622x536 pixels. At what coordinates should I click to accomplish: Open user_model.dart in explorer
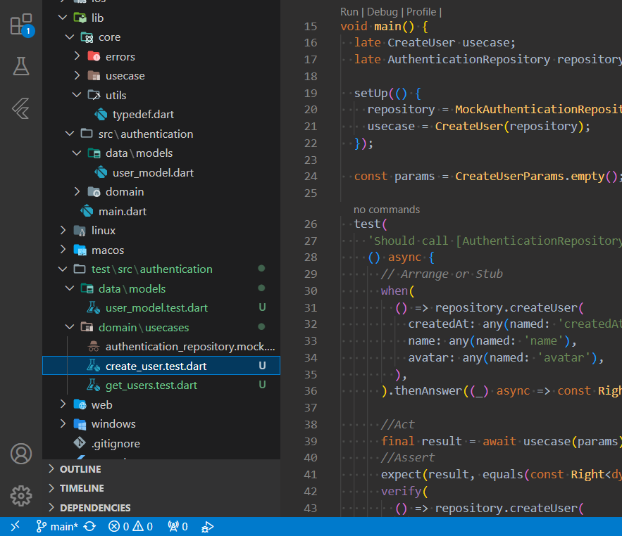[x=153, y=172]
